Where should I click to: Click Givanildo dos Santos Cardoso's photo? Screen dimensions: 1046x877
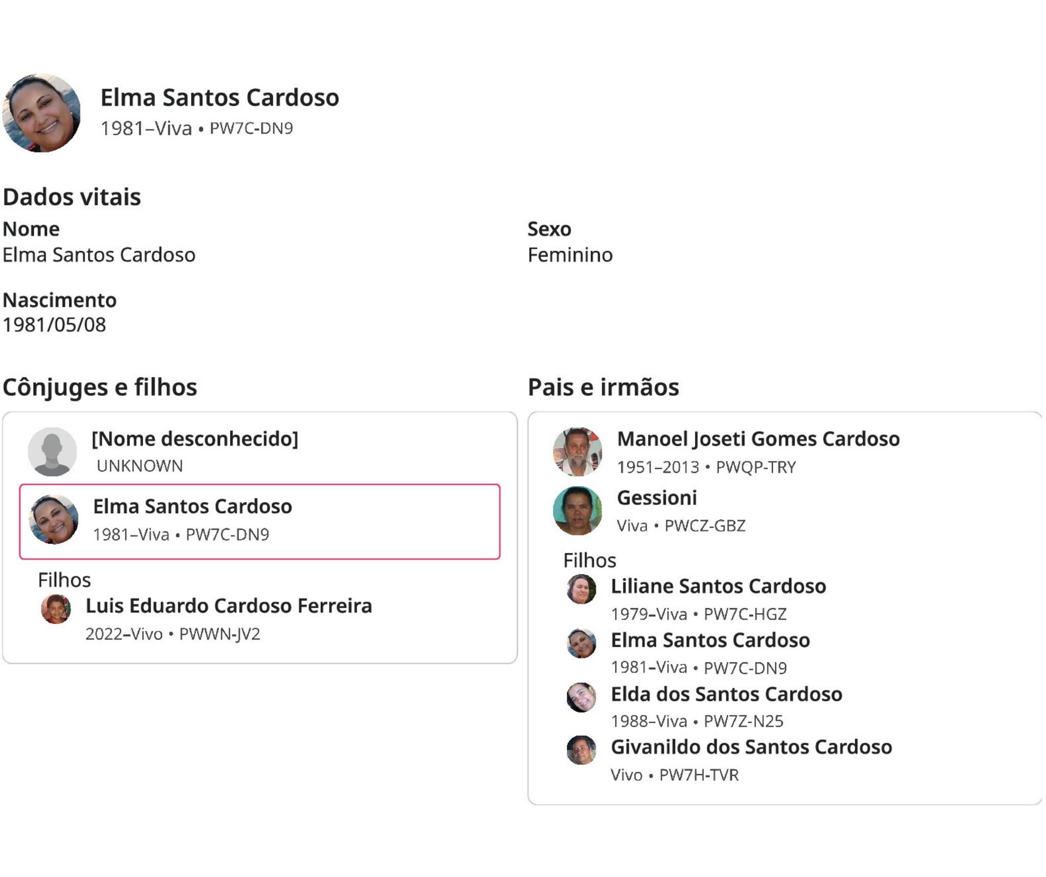tap(581, 750)
